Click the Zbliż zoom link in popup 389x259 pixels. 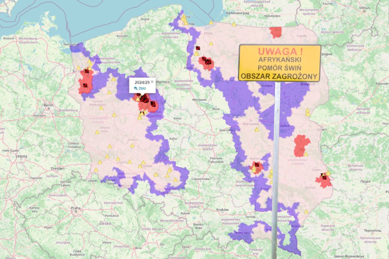click(x=142, y=88)
